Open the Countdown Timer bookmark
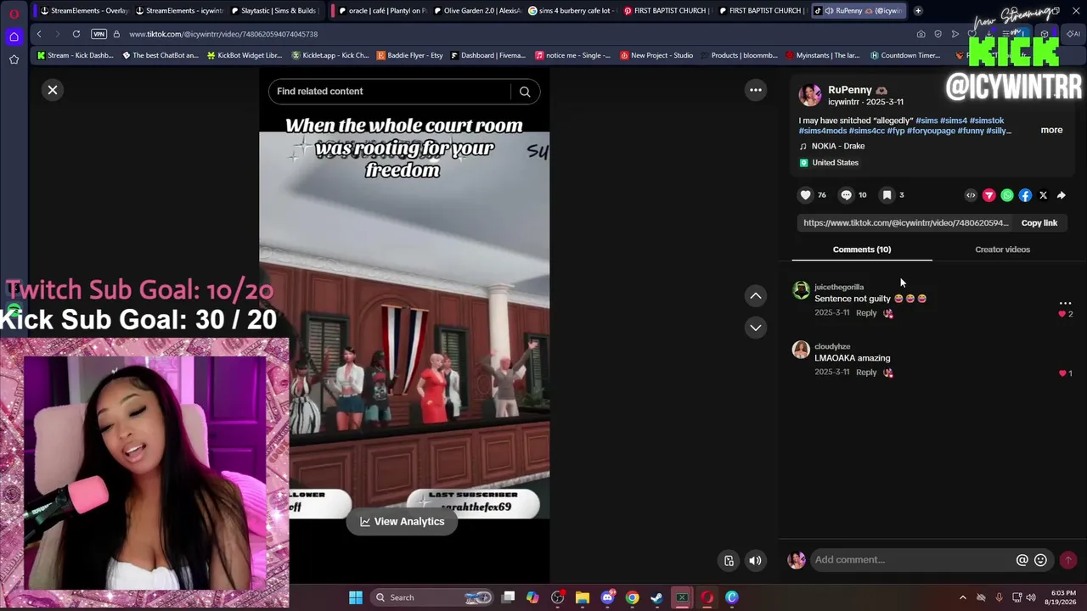This screenshot has height=611, width=1087. 904,56
